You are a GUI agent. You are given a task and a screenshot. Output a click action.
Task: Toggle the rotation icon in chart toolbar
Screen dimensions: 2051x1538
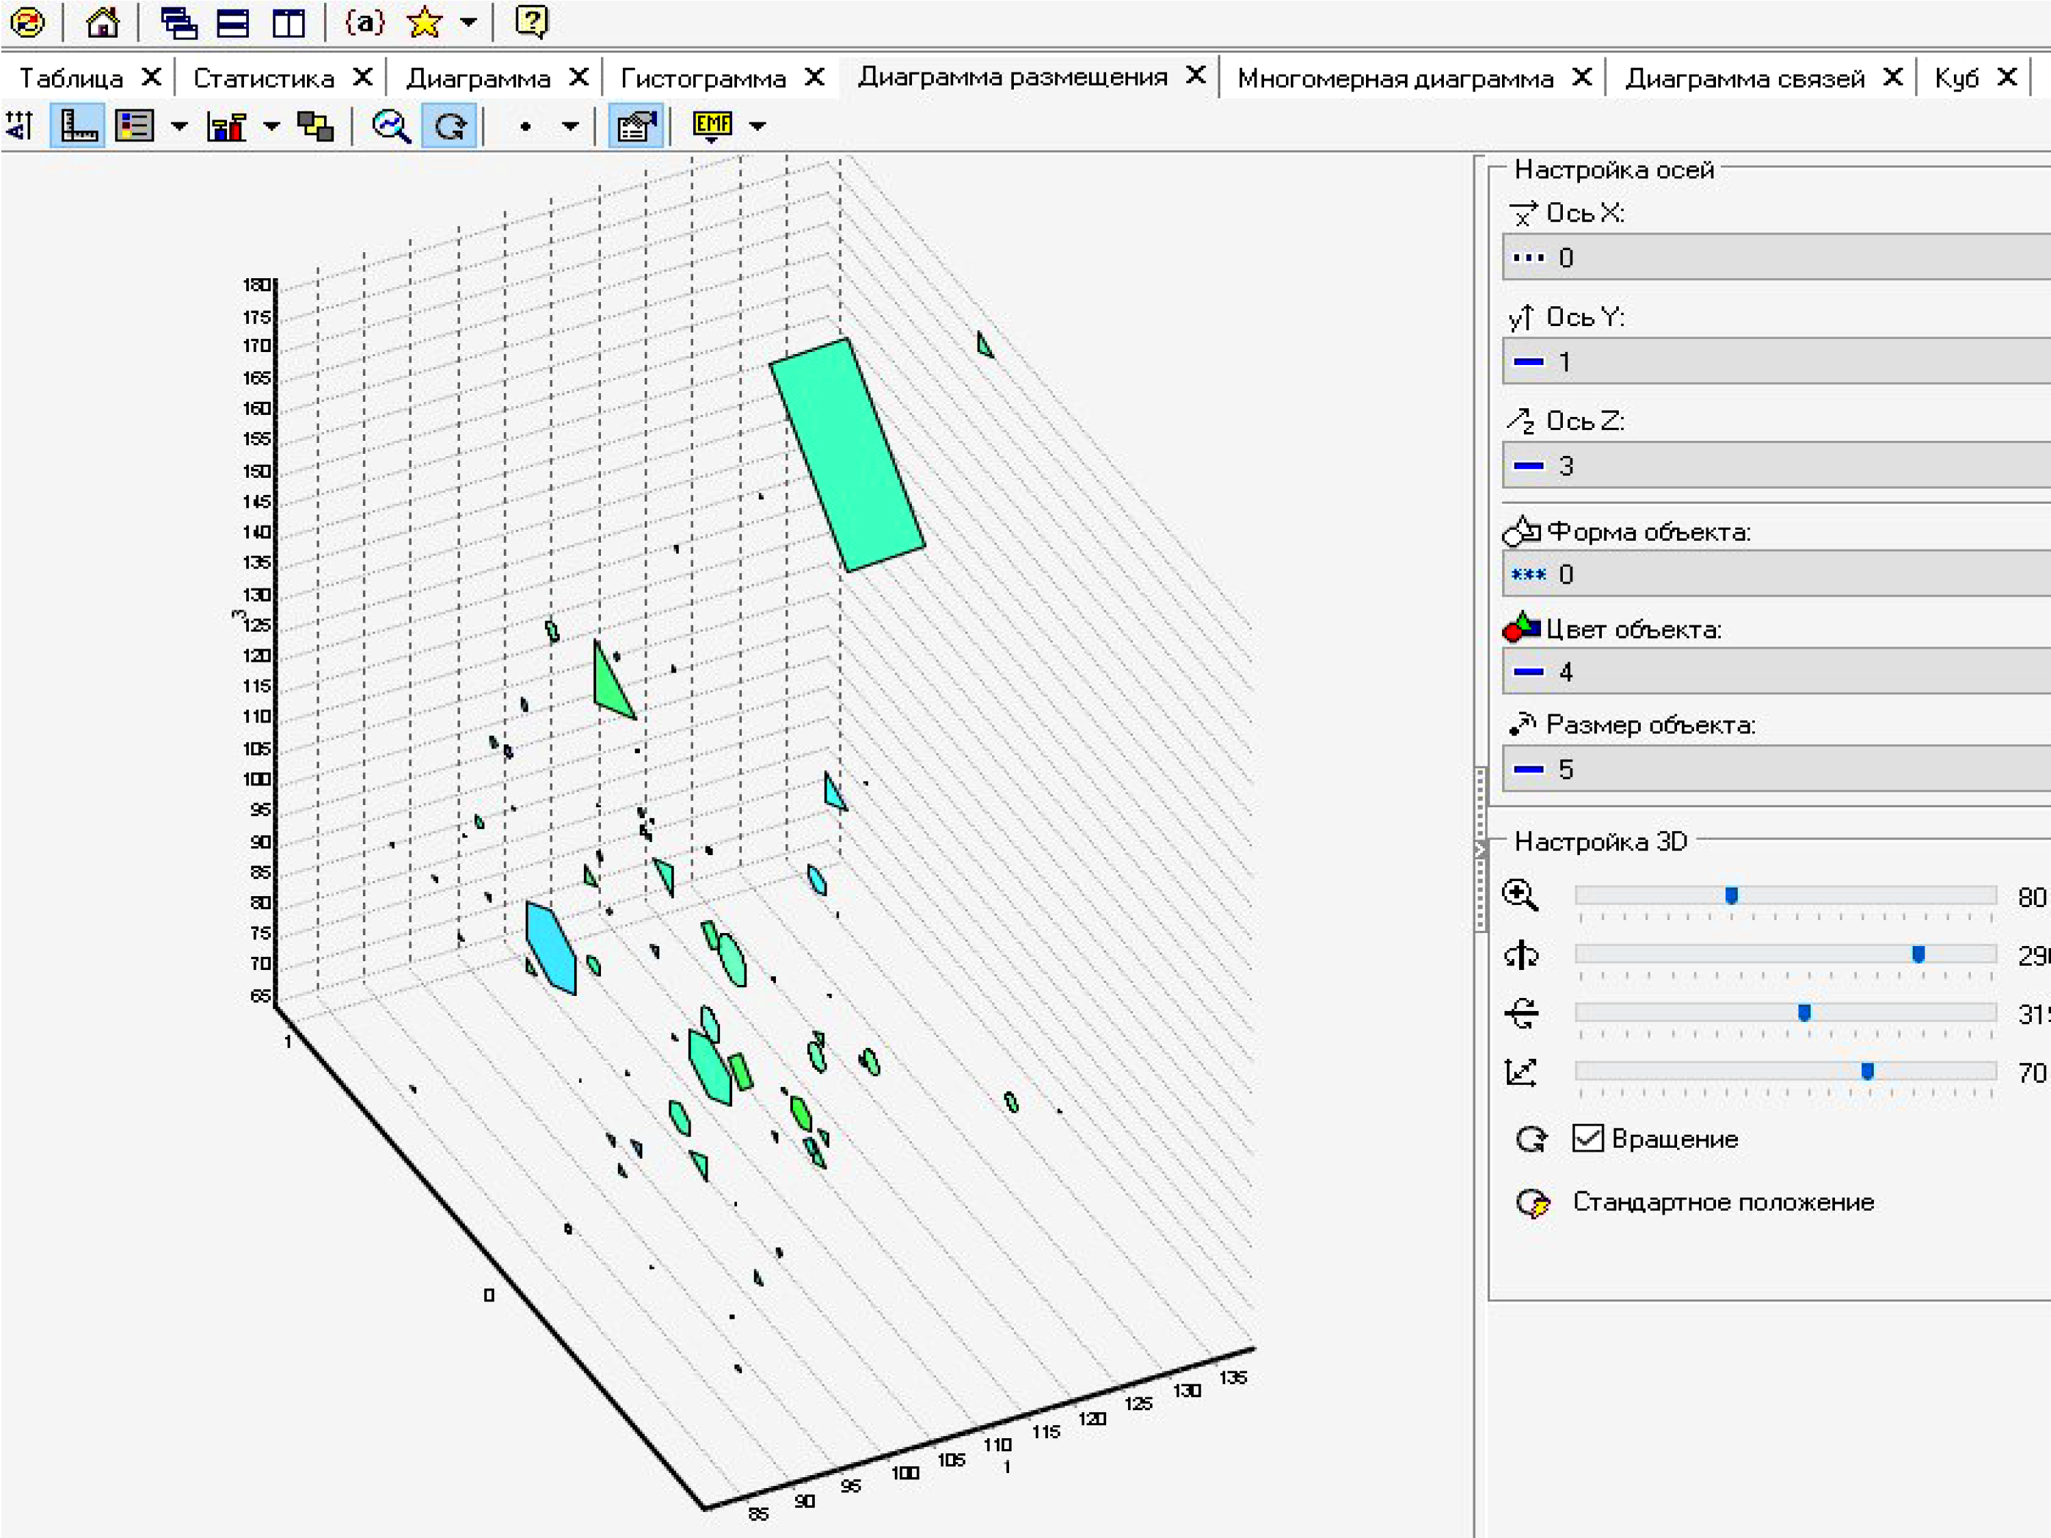click(450, 126)
